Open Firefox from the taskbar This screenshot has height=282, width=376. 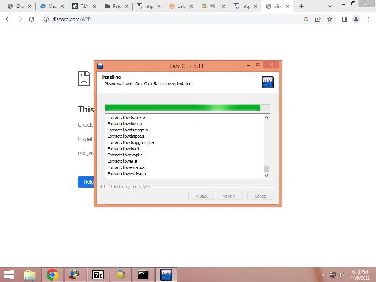[120, 275]
